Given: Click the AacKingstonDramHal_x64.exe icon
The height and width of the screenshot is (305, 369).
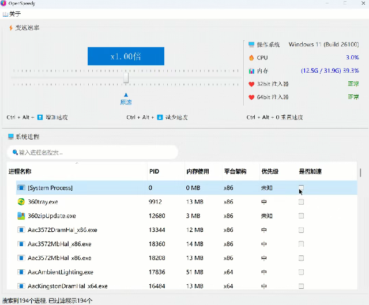Looking at the screenshot, I should click(21, 286).
